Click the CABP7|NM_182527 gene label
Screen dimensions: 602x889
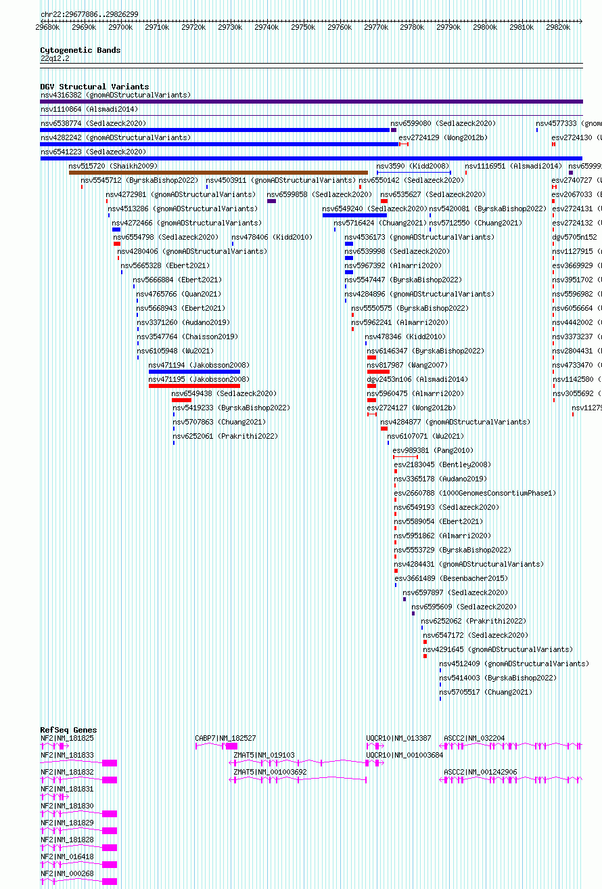pyautogui.click(x=226, y=738)
